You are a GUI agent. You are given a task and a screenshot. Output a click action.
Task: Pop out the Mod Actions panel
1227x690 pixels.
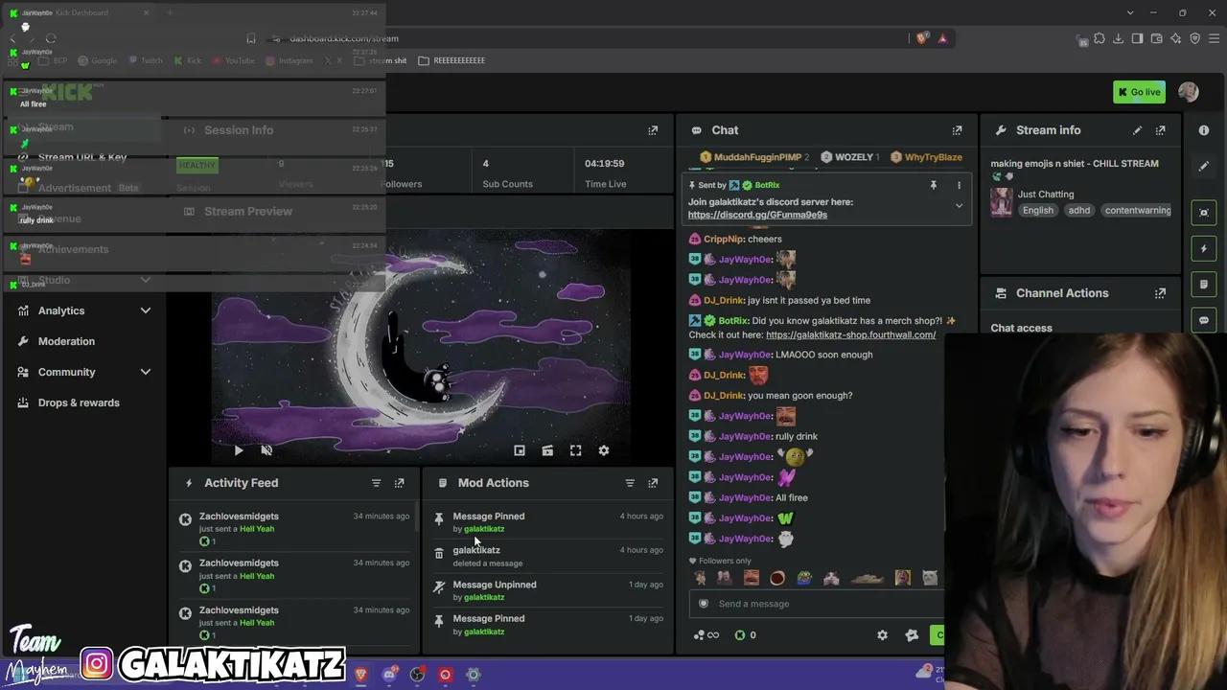653,483
